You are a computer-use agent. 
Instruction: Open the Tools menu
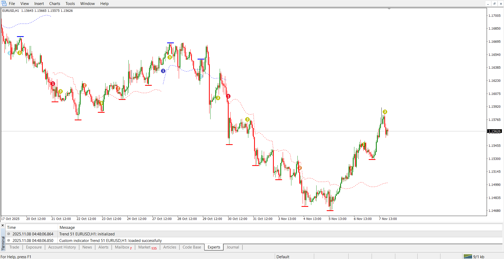coord(70,4)
